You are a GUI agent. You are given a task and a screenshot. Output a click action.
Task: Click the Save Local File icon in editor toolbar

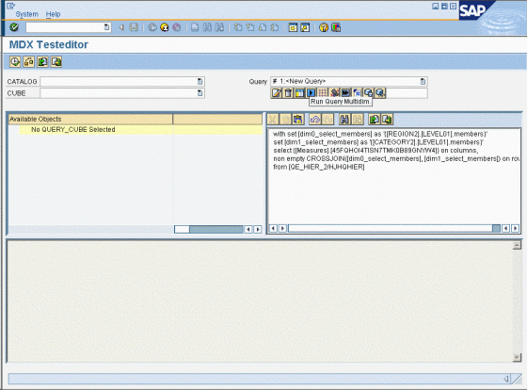387,119
